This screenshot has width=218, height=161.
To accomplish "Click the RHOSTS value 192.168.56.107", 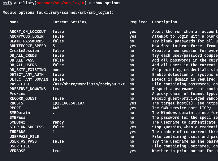I will point(68,103).
